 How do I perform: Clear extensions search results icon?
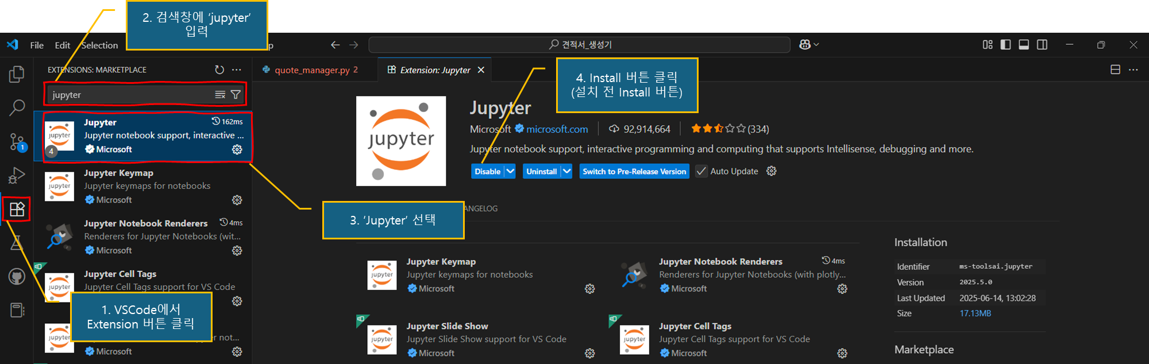[220, 95]
